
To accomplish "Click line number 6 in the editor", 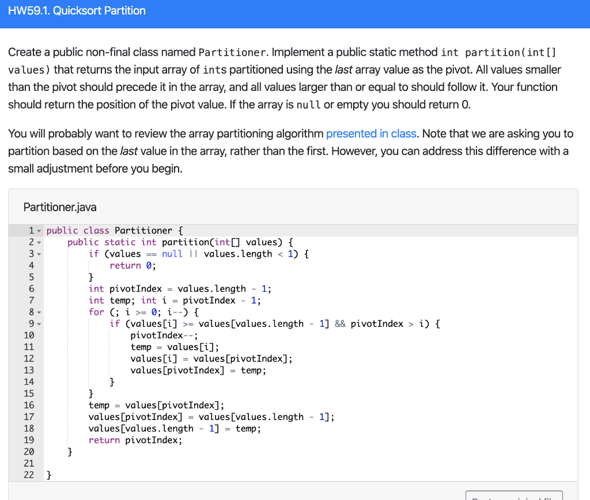I will (31, 288).
